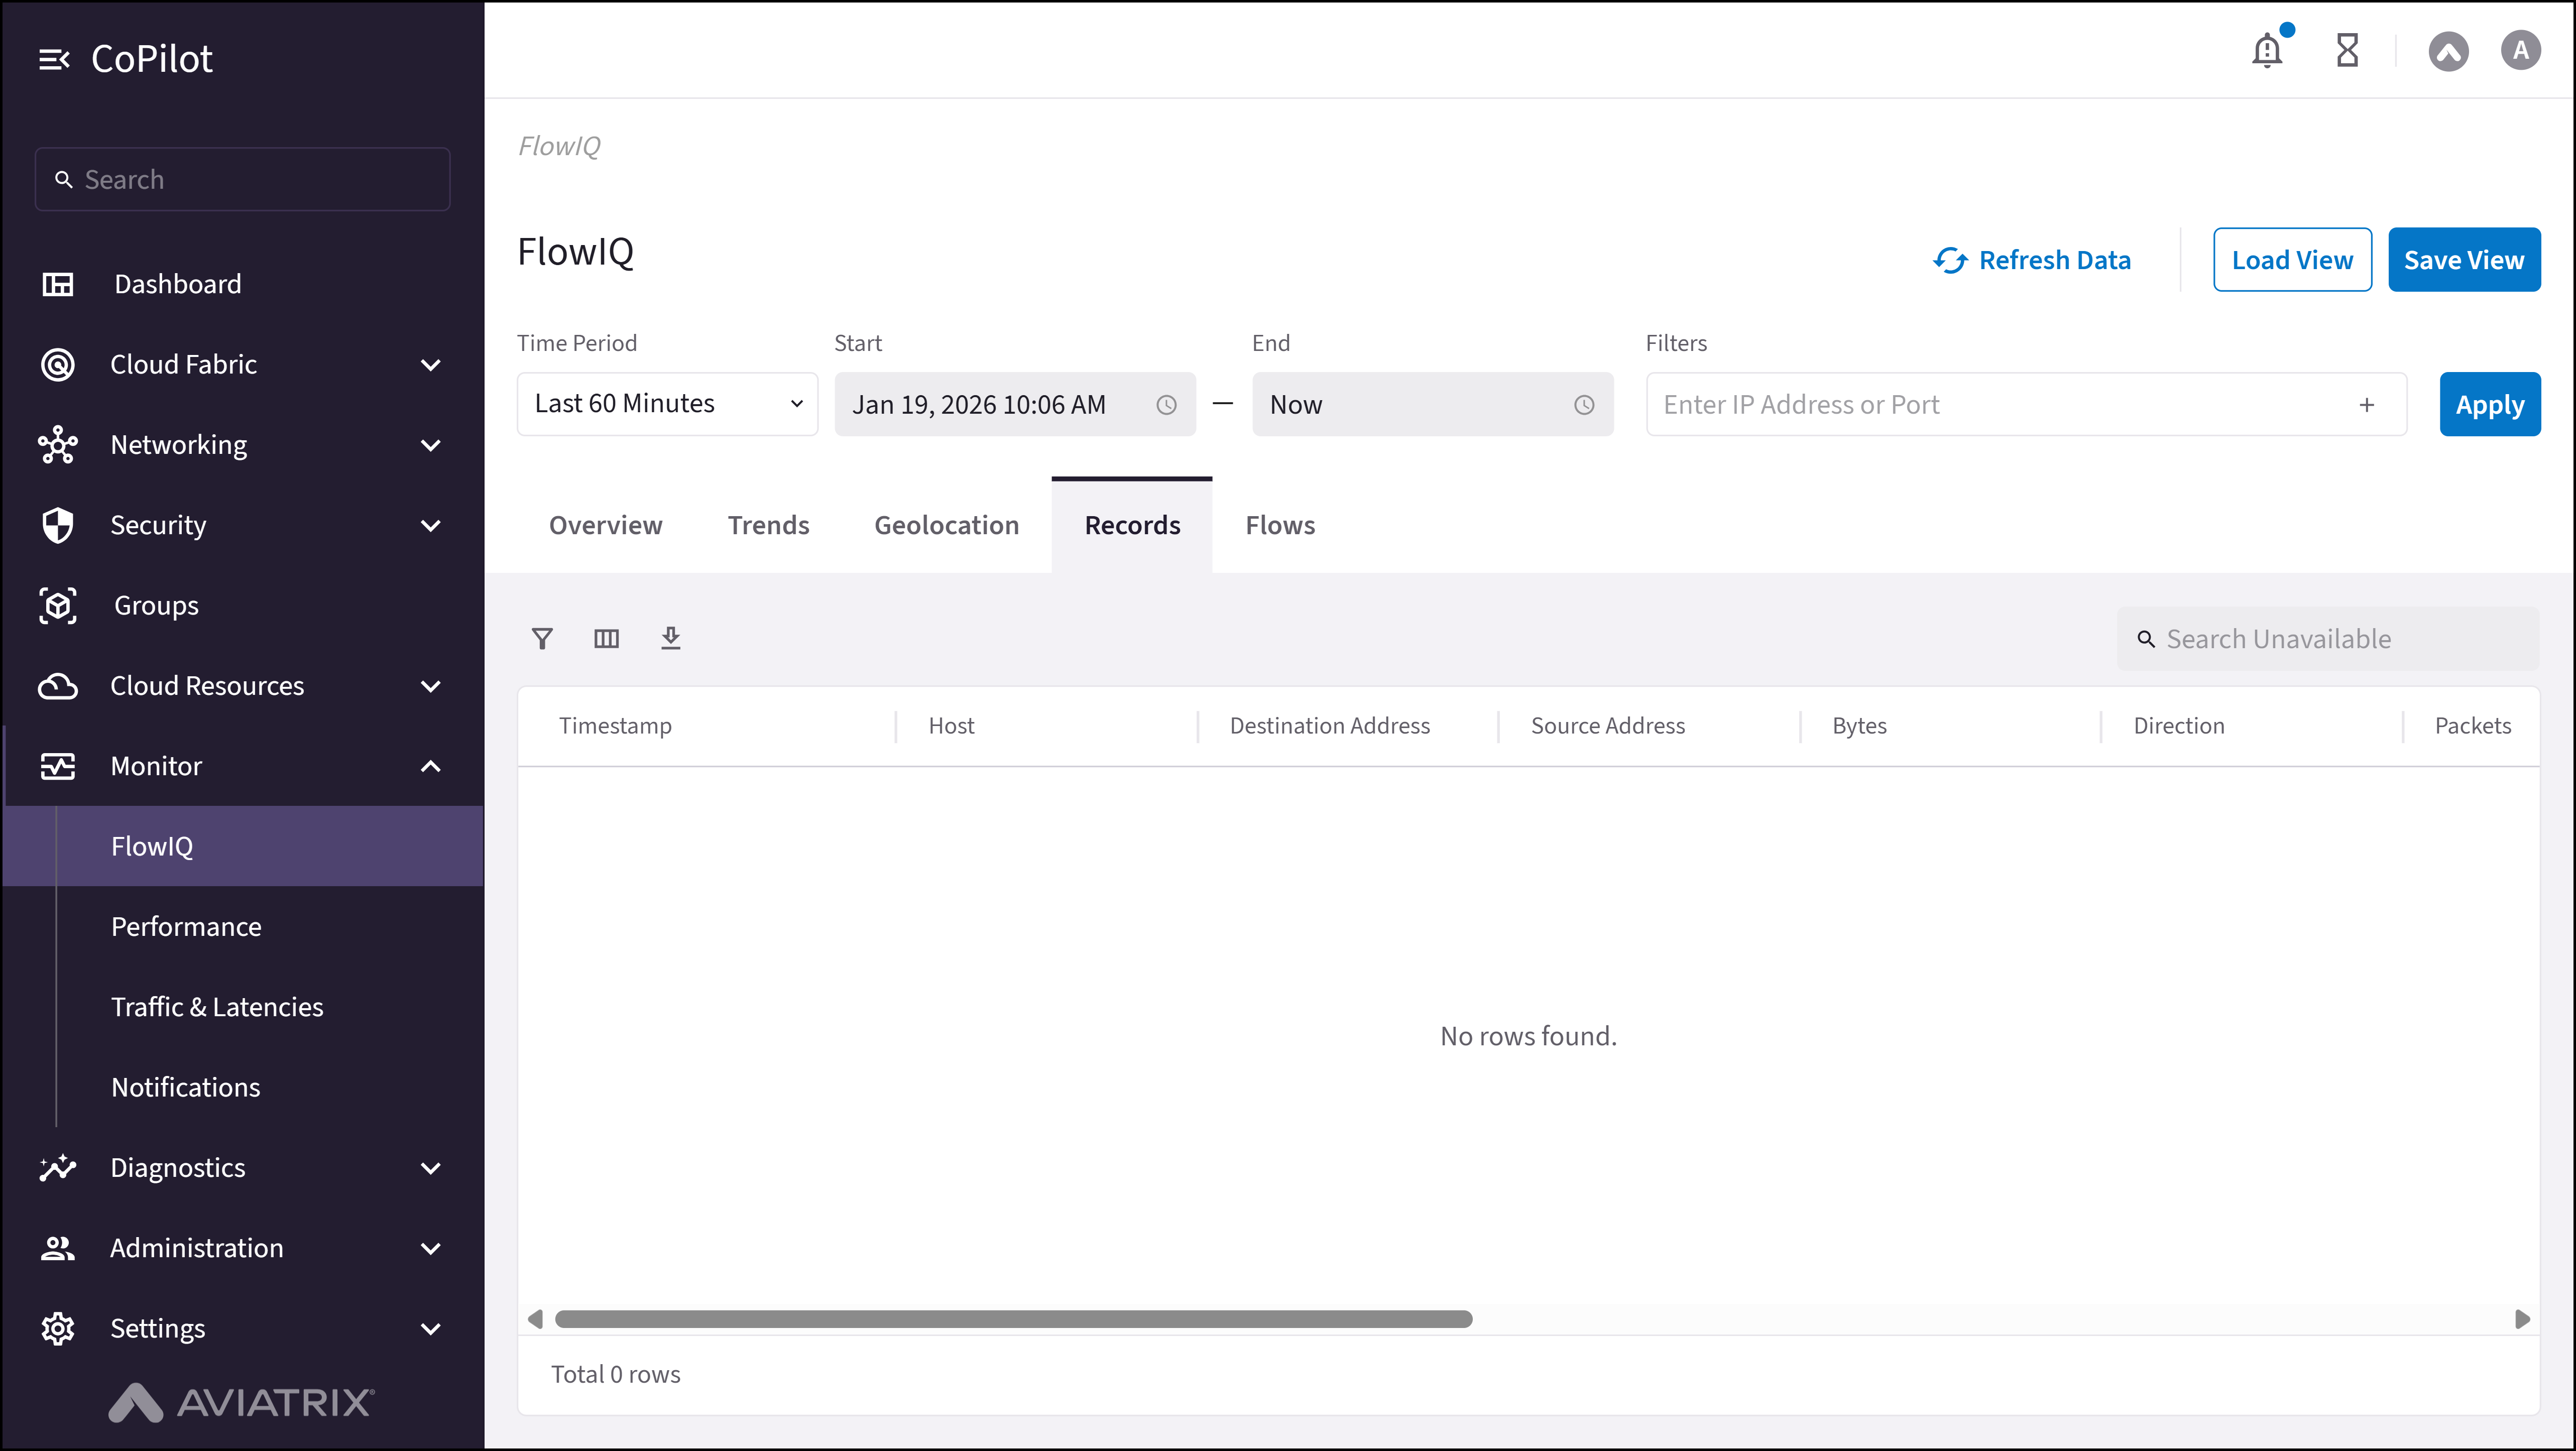
Task: Switch to the Flows tab
Action: (1280, 525)
